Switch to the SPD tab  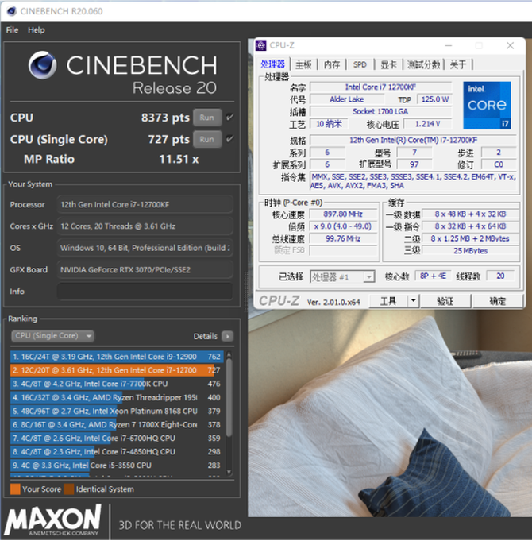pyautogui.click(x=360, y=65)
